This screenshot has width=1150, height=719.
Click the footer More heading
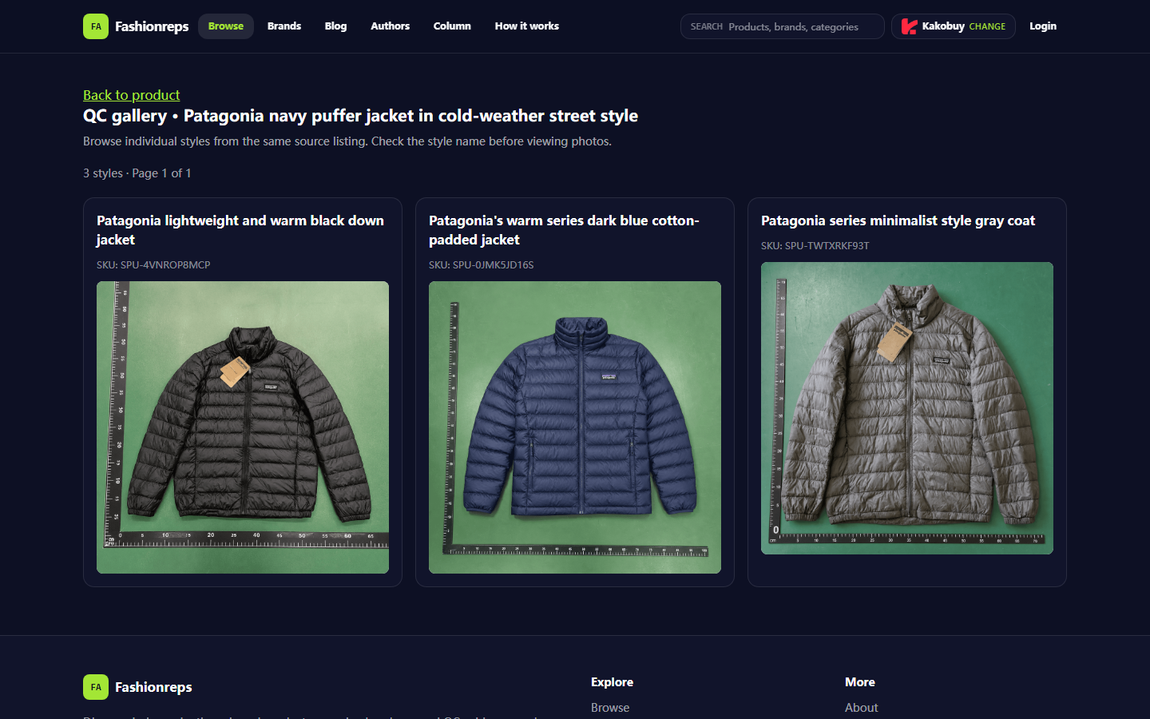(x=860, y=682)
